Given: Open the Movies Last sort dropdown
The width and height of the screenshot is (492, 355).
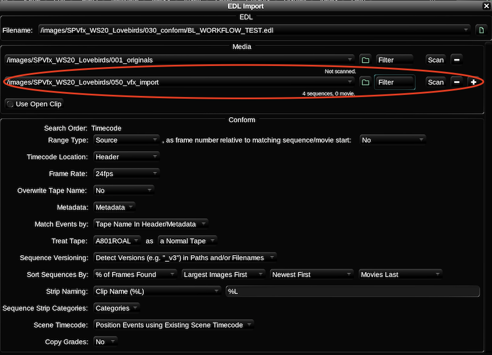Looking at the screenshot, I should tap(400, 274).
